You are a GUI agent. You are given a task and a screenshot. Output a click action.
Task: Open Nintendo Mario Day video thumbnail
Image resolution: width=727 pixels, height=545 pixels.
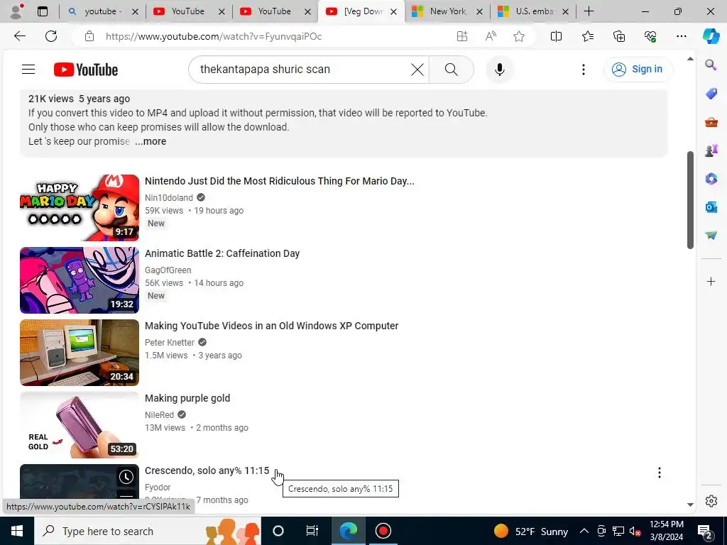tap(80, 208)
